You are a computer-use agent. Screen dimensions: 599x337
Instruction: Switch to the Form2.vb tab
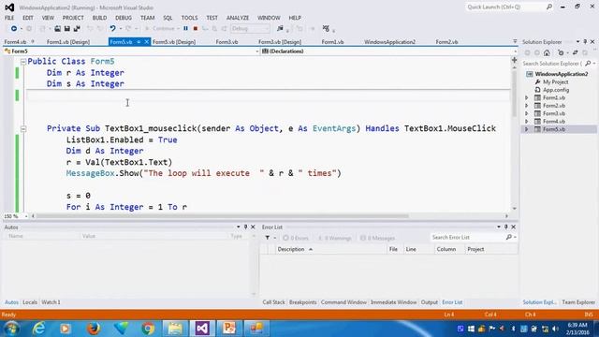coord(447,42)
